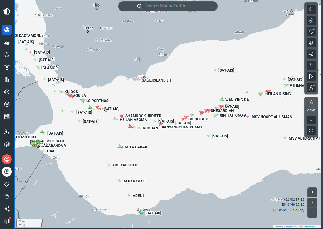Image resolution: width=323 pixels, height=229 pixels.
Task: Zoom in with the plus button
Action: [x=312, y=192]
